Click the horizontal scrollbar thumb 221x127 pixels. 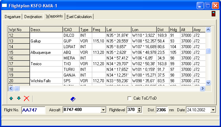[x=17, y=89]
